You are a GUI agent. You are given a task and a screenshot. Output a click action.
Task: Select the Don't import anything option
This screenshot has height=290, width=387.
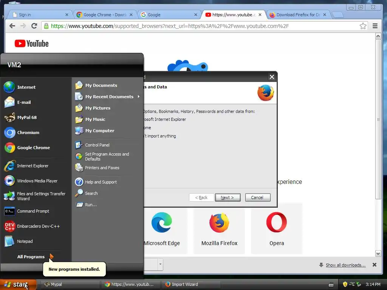point(160,136)
